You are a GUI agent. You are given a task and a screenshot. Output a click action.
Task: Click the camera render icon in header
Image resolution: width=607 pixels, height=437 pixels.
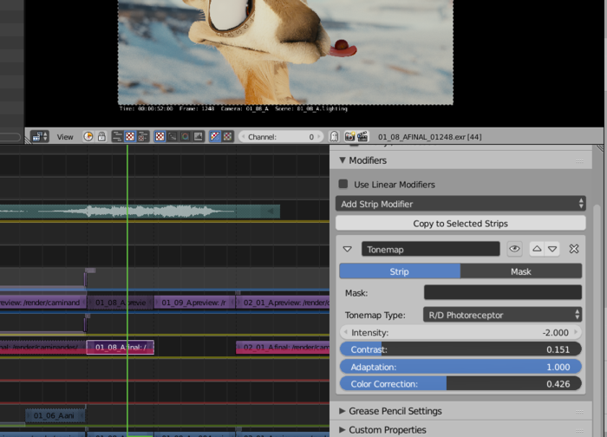coord(349,136)
